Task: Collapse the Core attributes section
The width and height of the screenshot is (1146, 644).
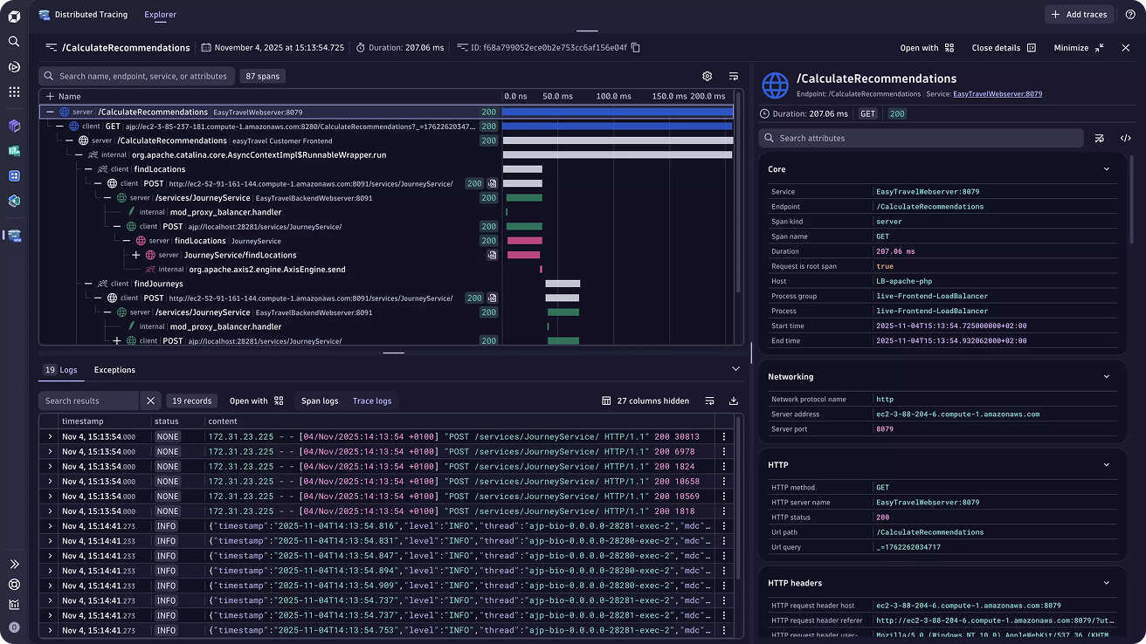Action: click(1107, 169)
